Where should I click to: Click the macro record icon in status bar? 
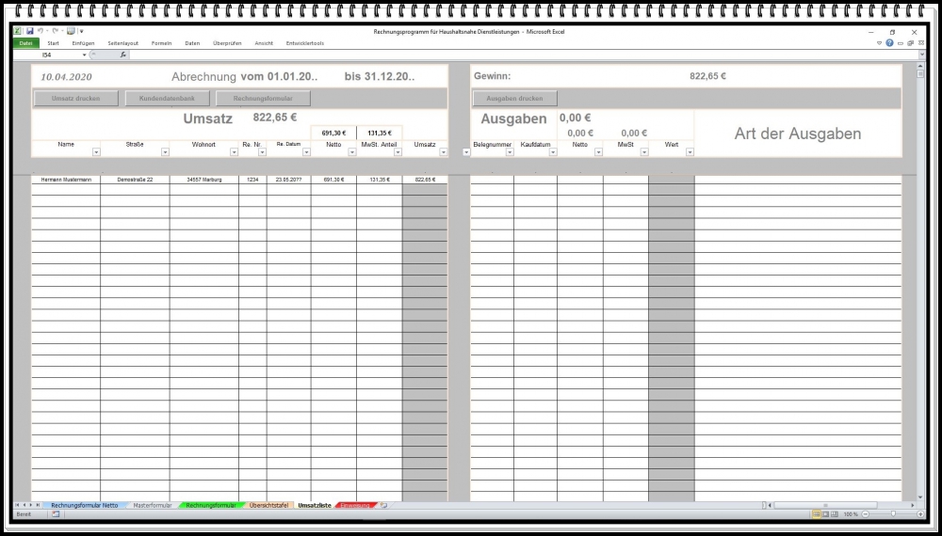56,514
